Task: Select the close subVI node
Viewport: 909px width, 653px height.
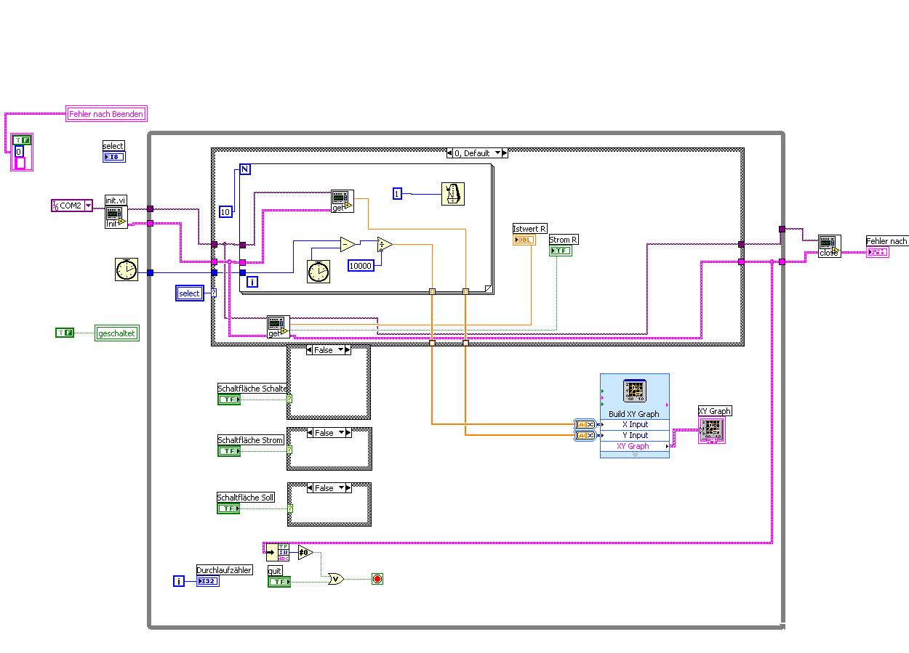Action: point(829,246)
